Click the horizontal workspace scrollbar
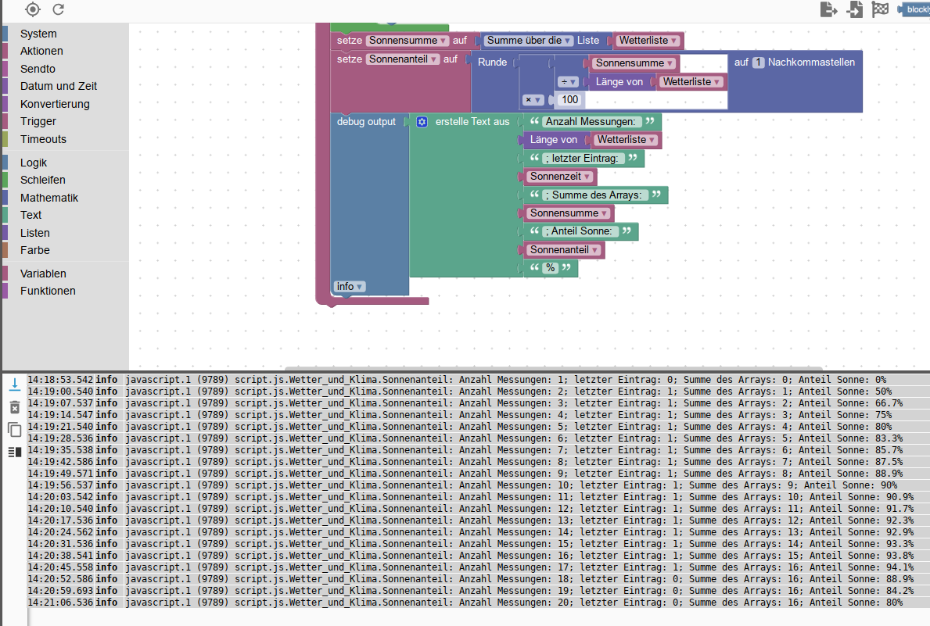The height and width of the screenshot is (626, 930). point(553,368)
